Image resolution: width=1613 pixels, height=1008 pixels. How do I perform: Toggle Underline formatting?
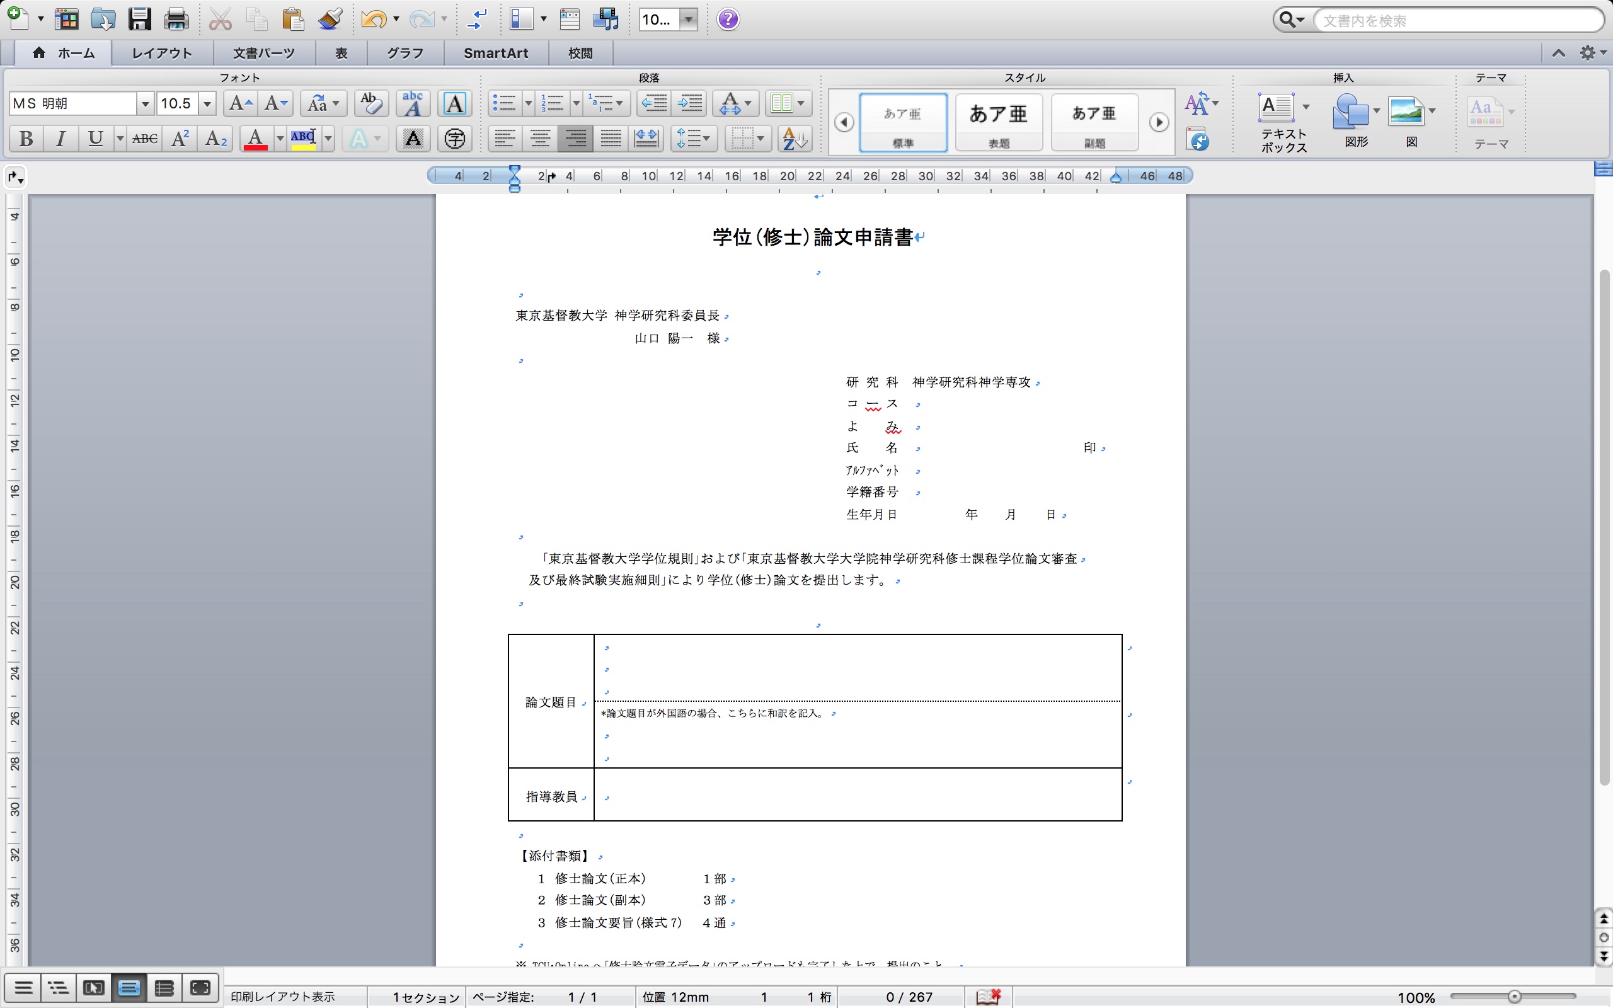95,139
